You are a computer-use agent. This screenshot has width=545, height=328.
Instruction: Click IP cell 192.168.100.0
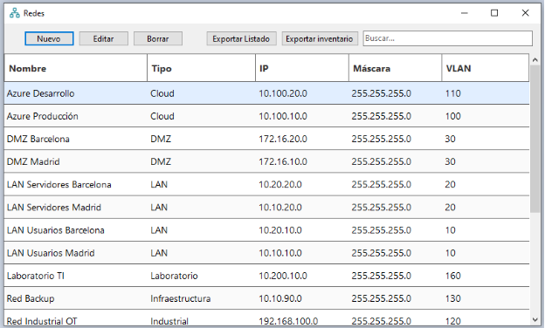pos(288,321)
